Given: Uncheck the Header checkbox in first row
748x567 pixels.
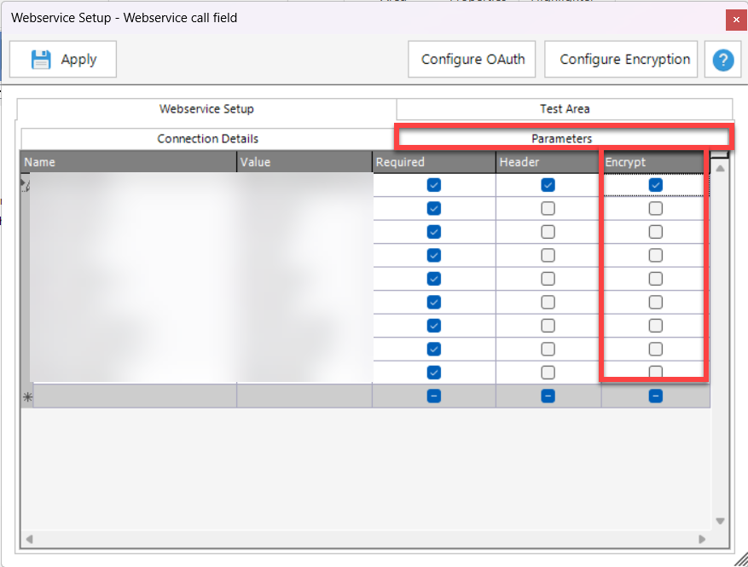Looking at the screenshot, I should point(548,185).
